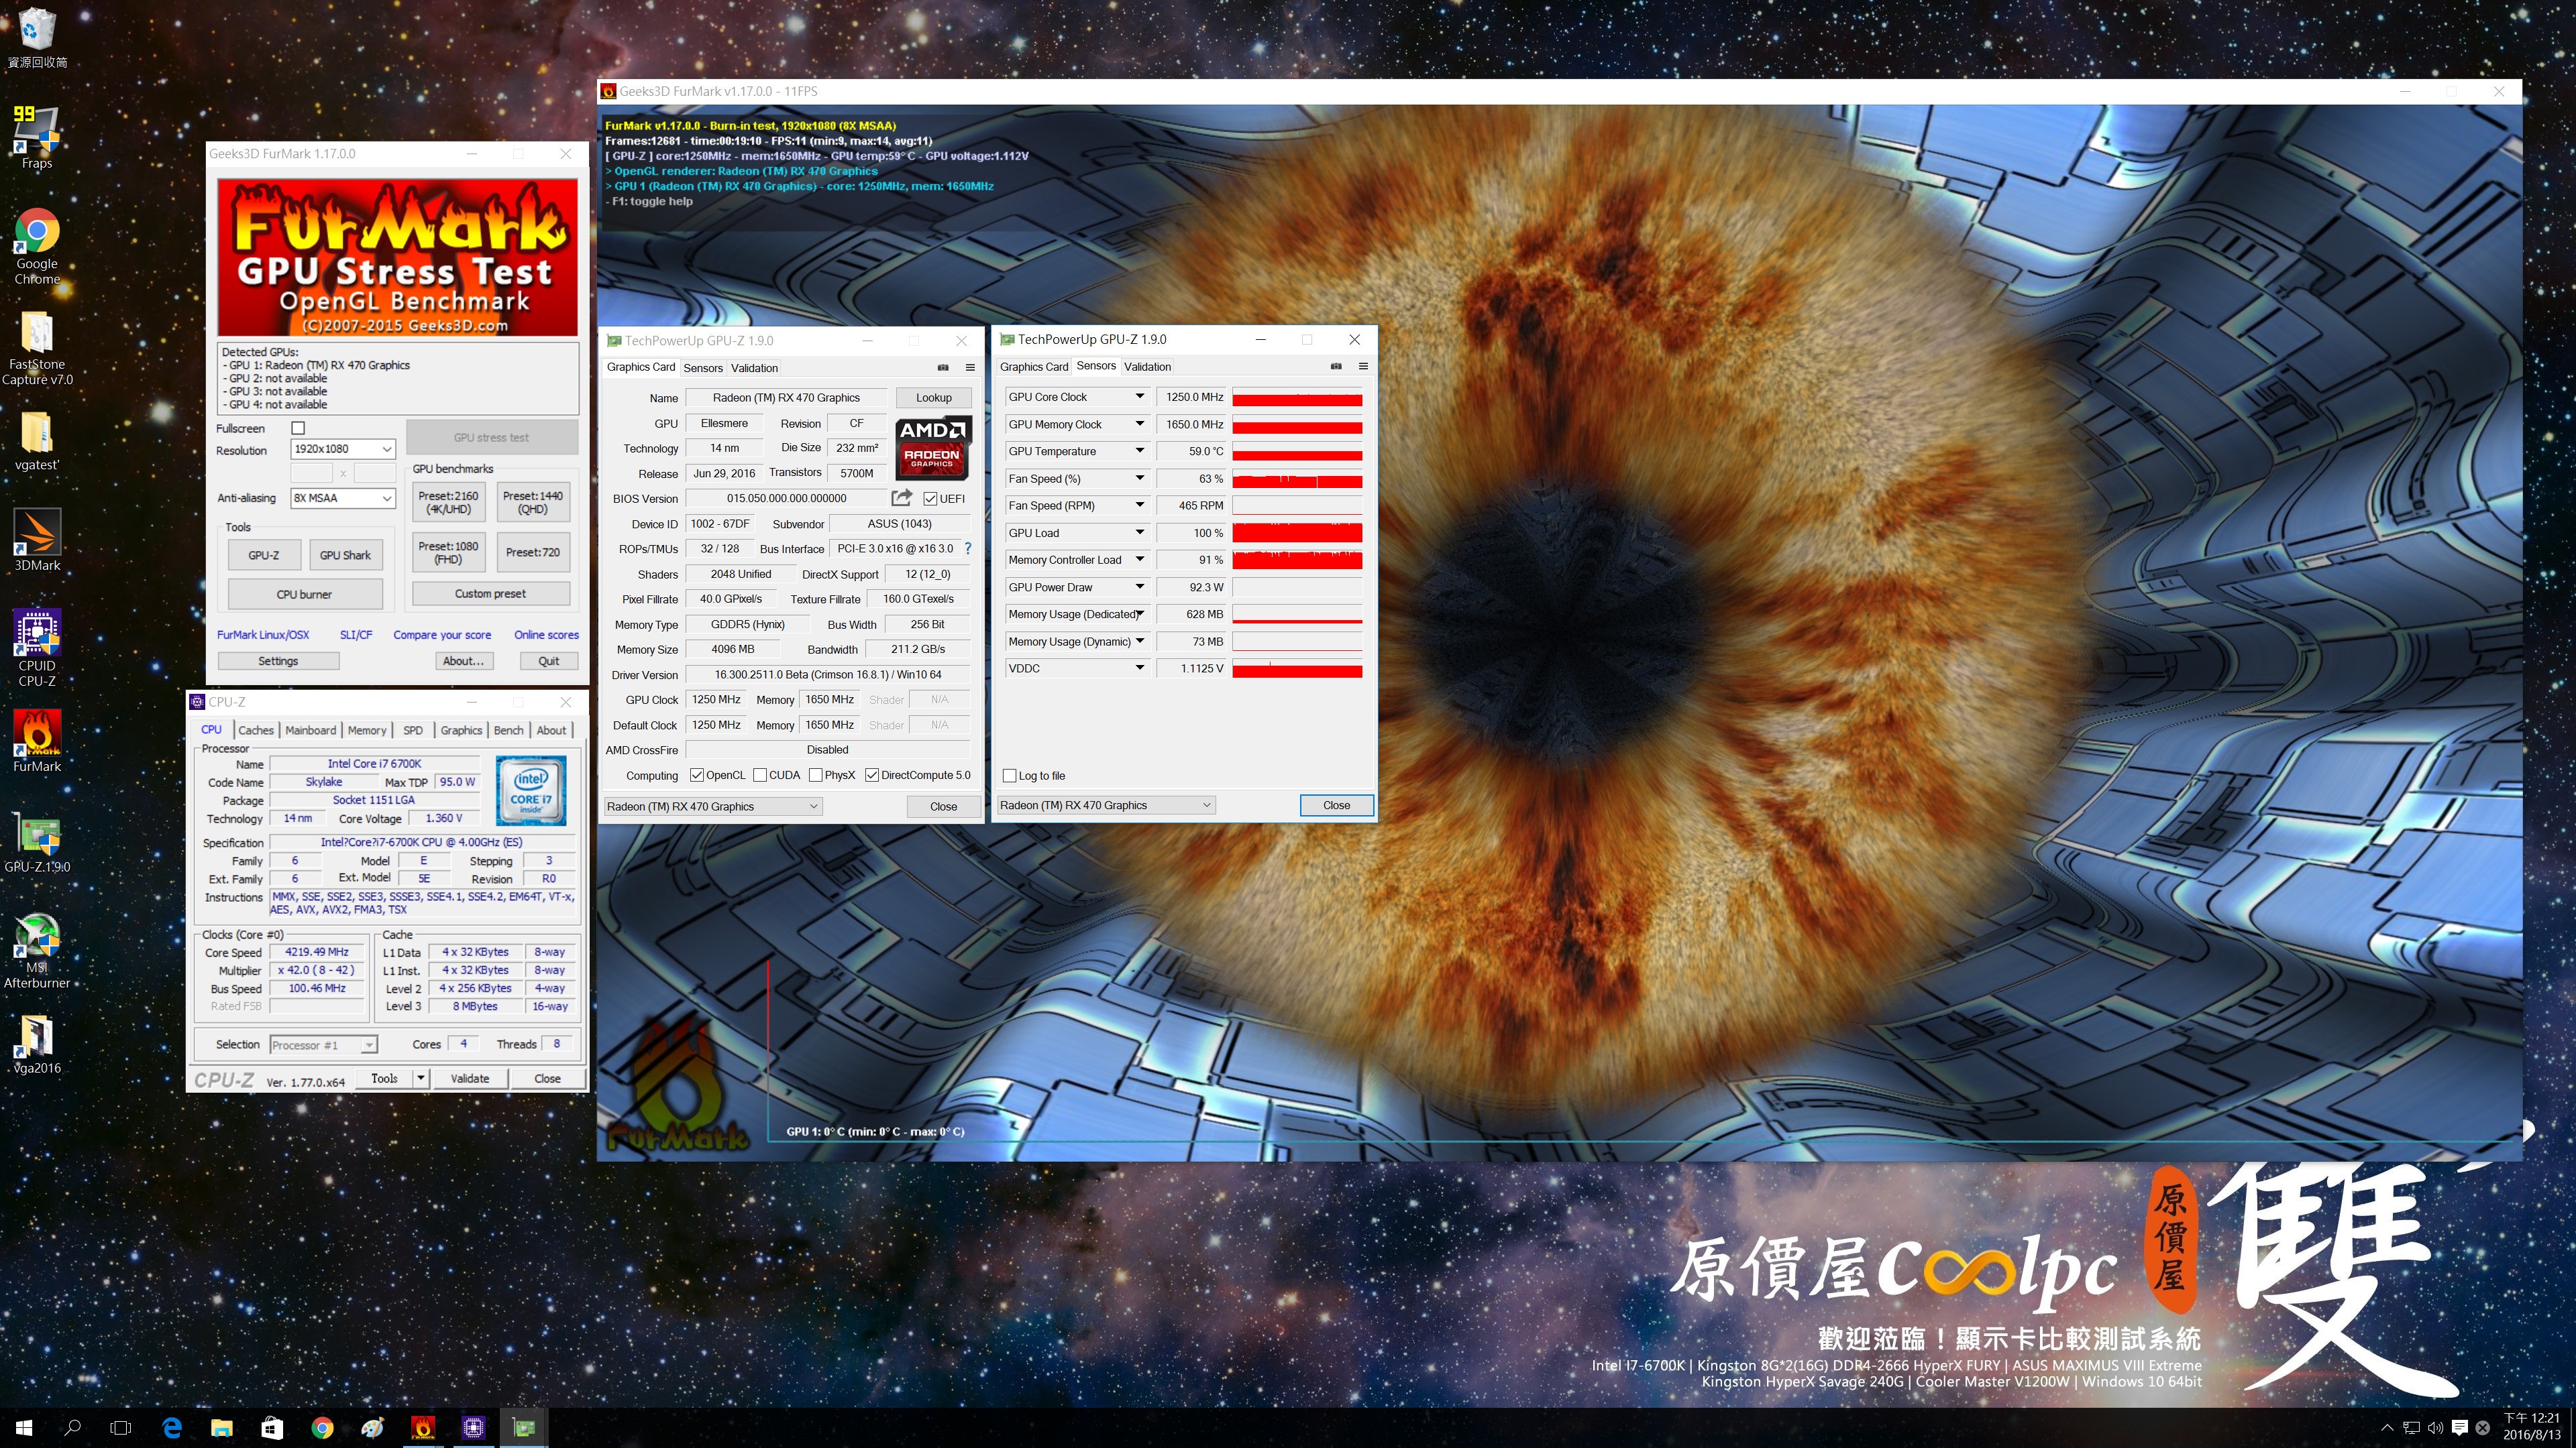Open FurMark Resolution dropdown
The image size is (2576, 1448).
pos(343,450)
